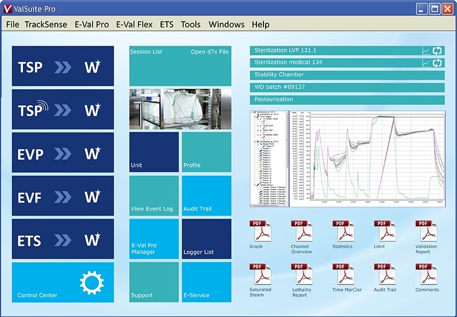457x317 pixels.
Task: Launch the wireless TSP tile
Action: point(63,109)
